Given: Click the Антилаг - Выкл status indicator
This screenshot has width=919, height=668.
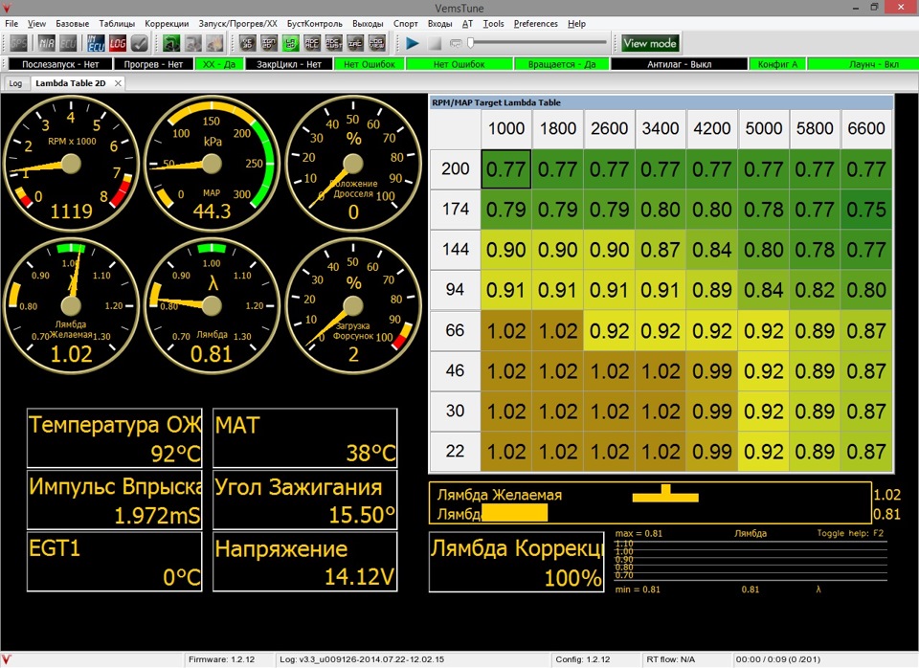Looking at the screenshot, I should pyautogui.click(x=680, y=64).
